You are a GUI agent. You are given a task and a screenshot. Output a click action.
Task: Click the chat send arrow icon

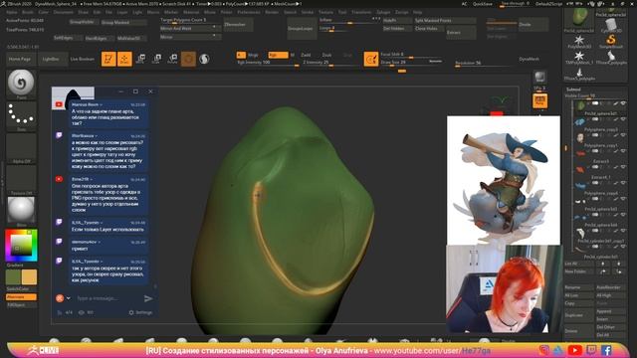[x=148, y=298]
